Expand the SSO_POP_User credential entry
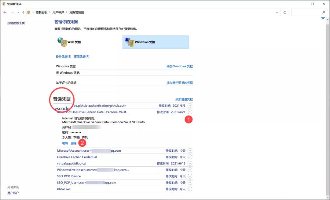 [x=190, y=183]
